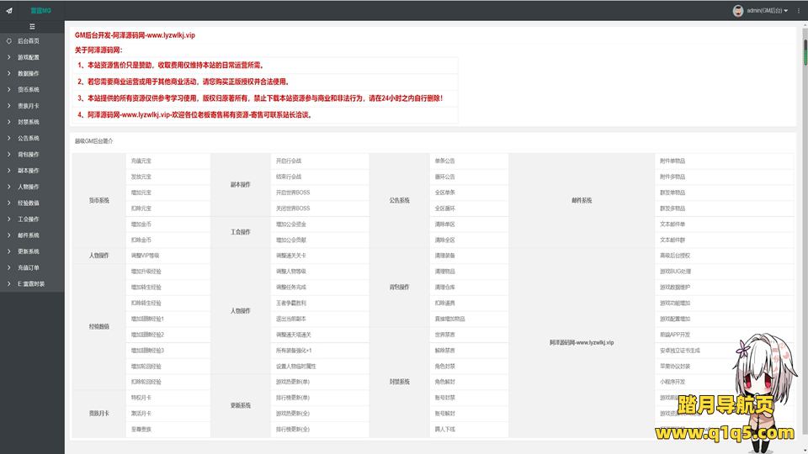Expand the 货币系统 sidebar section
Viewport: 808px width, 454px height.
pos(28,89)
